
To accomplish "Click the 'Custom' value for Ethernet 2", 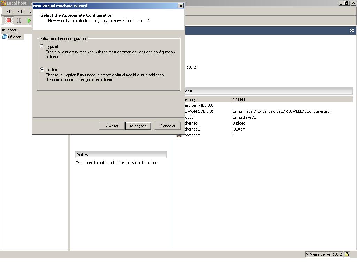I will (x=239, y=129).
